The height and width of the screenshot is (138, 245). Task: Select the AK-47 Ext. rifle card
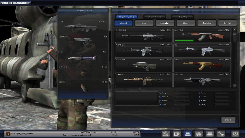point(202,36)
